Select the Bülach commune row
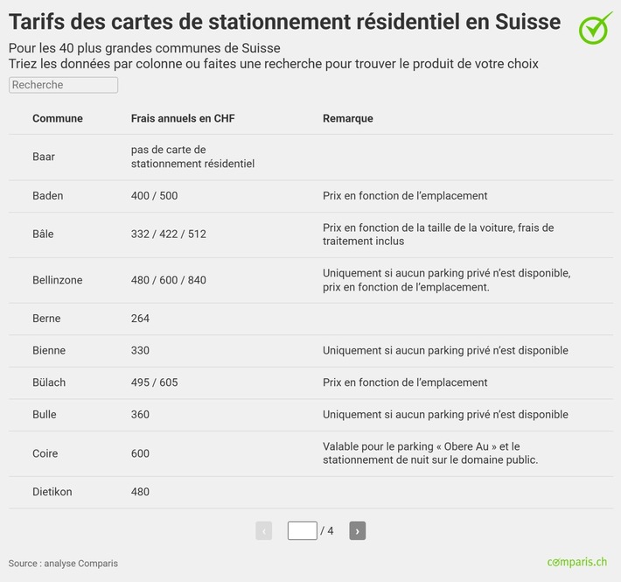The height and width of the screenshot is (582, 621). pos(49,382)
